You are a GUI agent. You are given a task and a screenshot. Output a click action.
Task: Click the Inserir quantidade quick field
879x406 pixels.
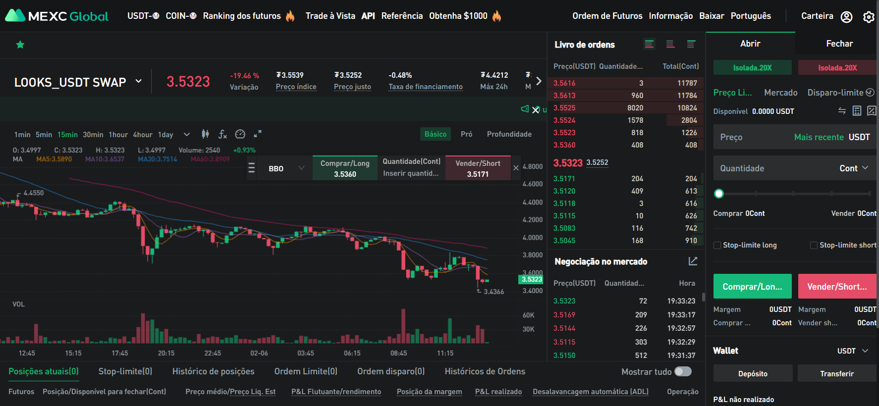411,173
